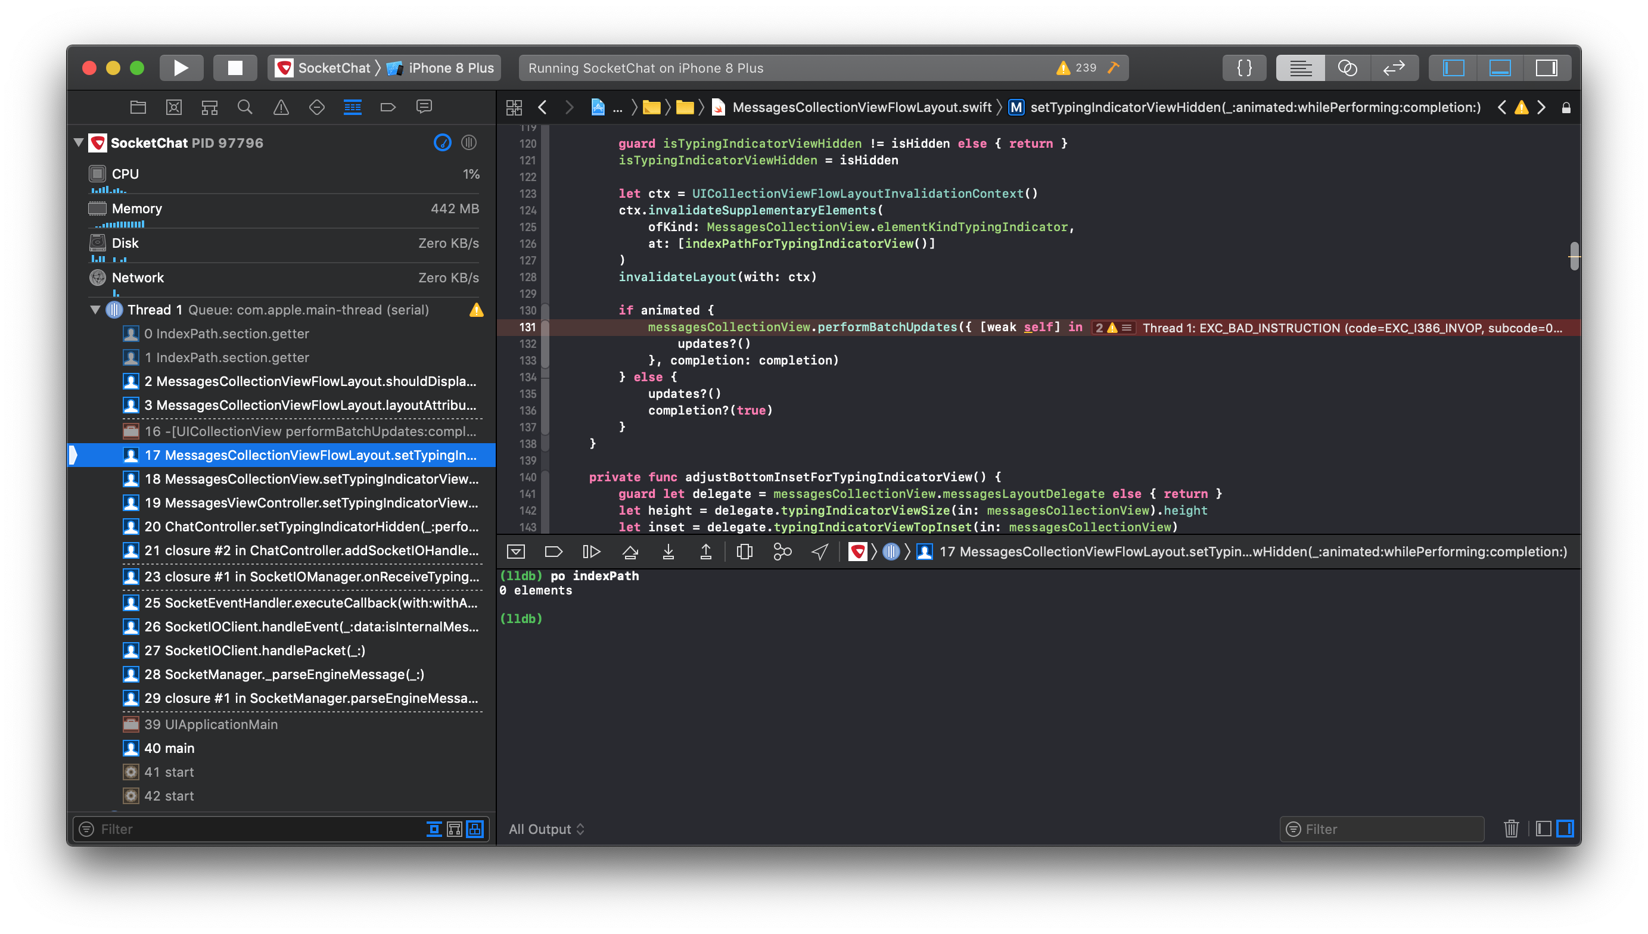This screenshot has width=1648, height=934.
Task: Switch to the assistant editor
Action: 1347,68
